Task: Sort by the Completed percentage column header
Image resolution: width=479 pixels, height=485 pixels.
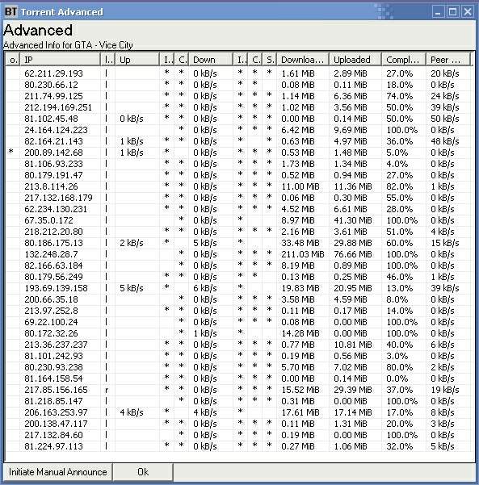Action: pyautogui.click(x=404, y=60)
